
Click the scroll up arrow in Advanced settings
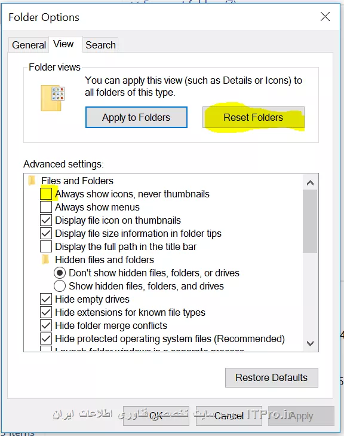point(310,182)
